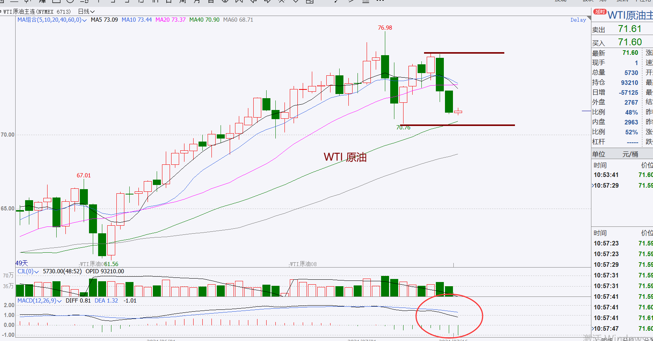Click the 70.00 price axis label
This screenshot has width=653, height=341.
pyautogui.click(x=8, y=135)
